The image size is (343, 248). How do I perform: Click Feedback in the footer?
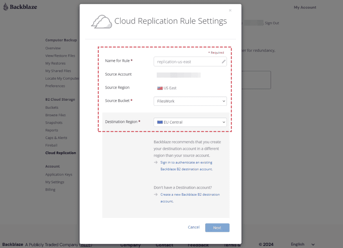198,245
